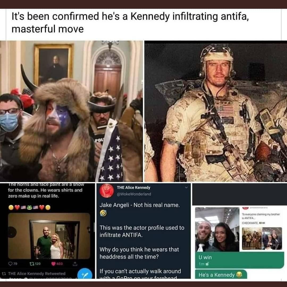This screenshot has width=287, height=287.
Task: Click the @WokeWonderland handle
Action: (134, 194)
